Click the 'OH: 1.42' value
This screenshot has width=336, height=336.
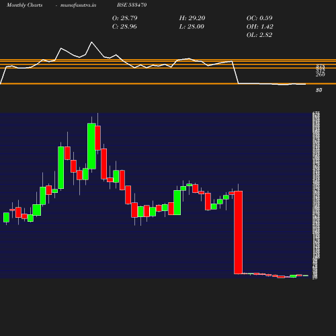pyautogui.click(x=259, y=26)
